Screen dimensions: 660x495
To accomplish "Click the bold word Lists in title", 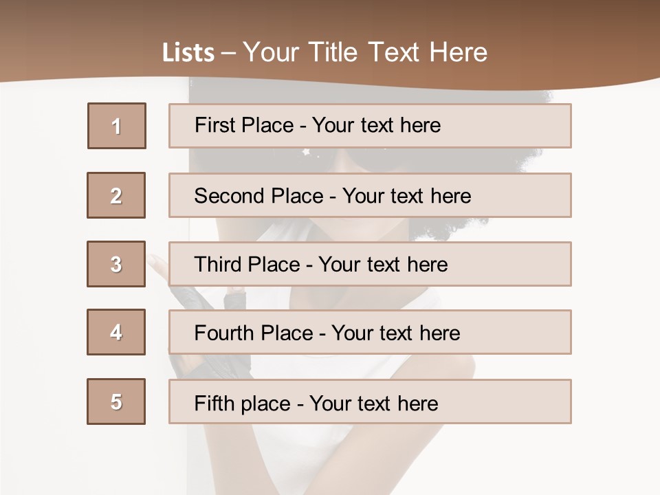I will pos(188,53).
